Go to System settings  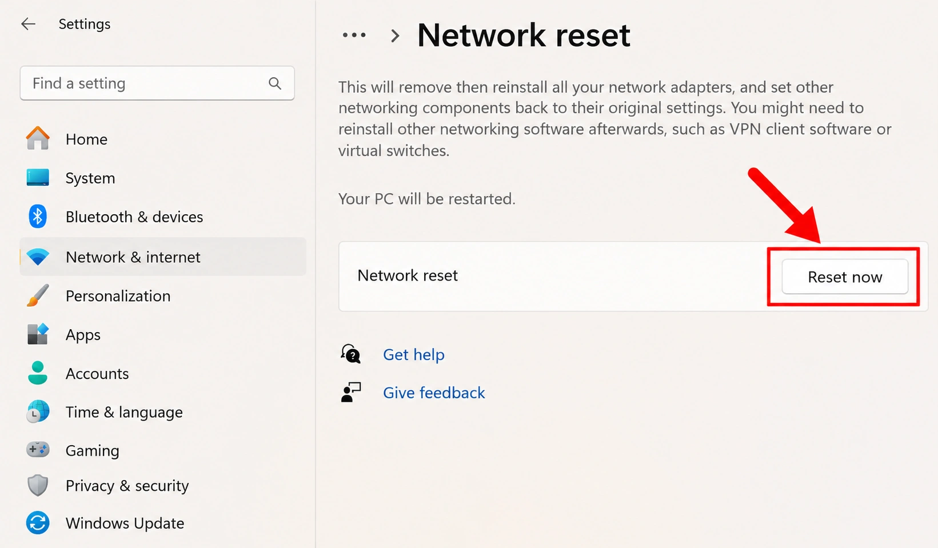pyautogui.click(x=163, y=178)
